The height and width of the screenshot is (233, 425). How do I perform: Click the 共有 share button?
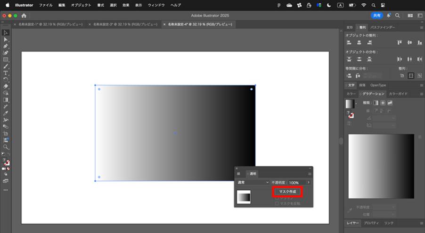(x=377, y=16)
